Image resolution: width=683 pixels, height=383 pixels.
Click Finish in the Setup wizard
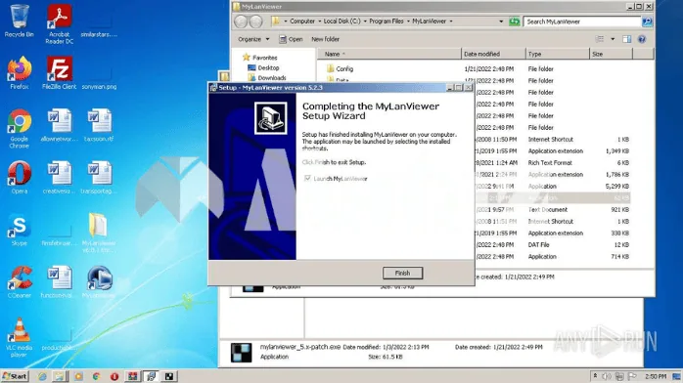click(x=402, y=273)
